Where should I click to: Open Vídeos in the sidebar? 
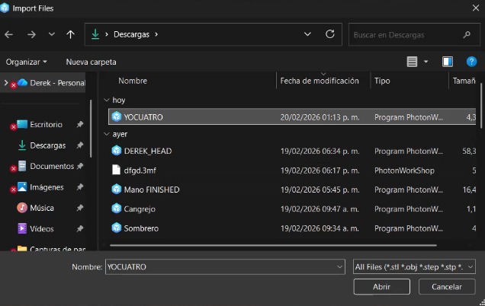42,229
